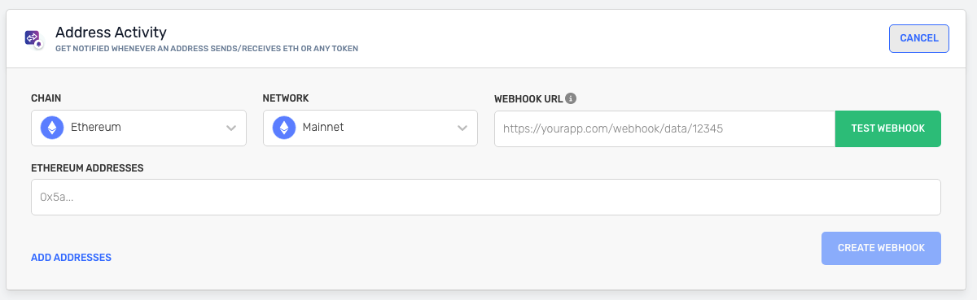
Task: Click the Ethereum logo in Network field
Action: click(284, 128)
